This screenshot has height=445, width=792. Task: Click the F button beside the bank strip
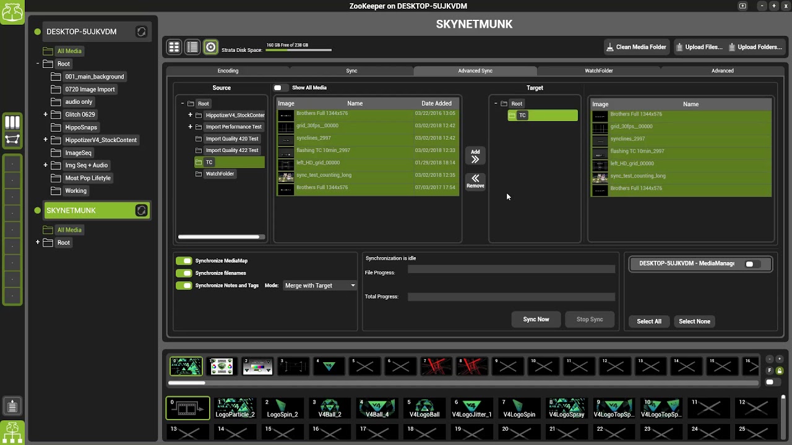pyautogui.click(x=770, y=371)
